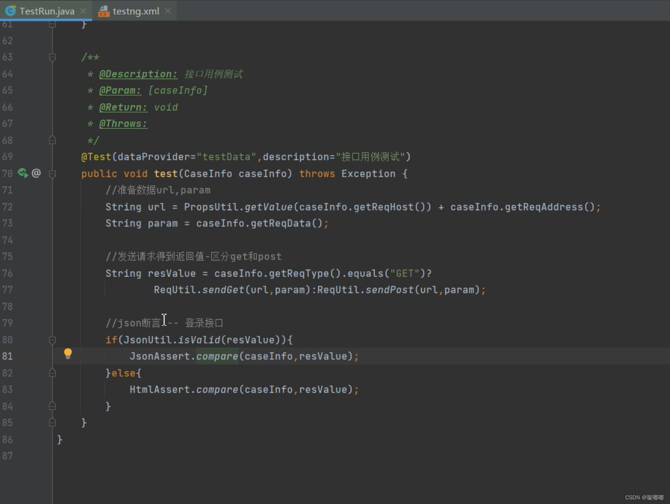Screen dimensions: 670x504
Task: Click the @Description: Javadoc tag
Action: tap(138, 74)
